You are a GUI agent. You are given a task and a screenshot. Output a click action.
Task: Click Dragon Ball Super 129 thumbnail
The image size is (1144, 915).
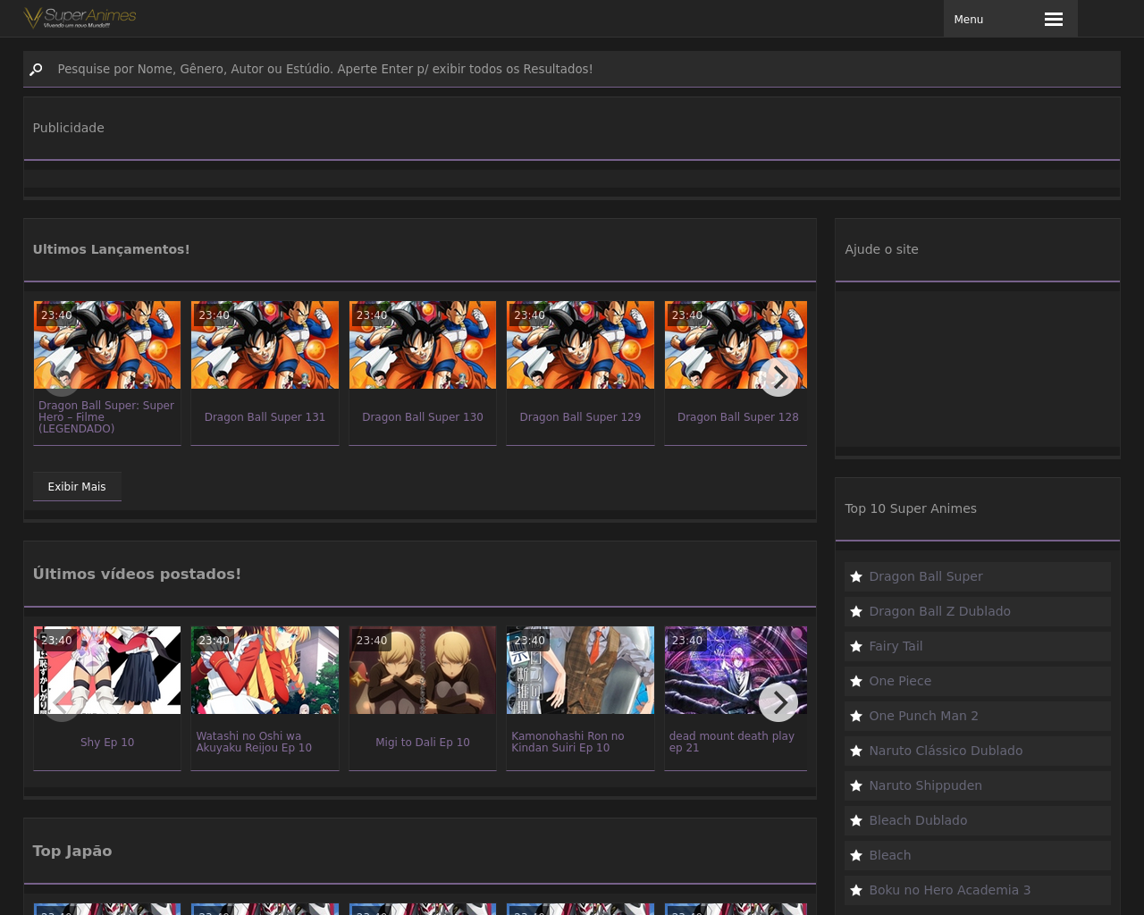pos(580,345)
